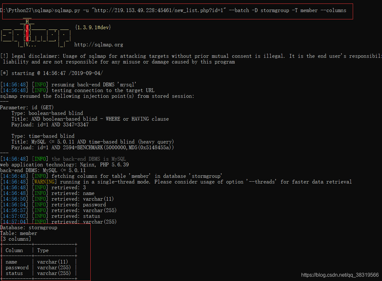Viewport: 382px width, 281px height.
Task: Click the retrieved: name log line
Action: click(x=47, y=193)
